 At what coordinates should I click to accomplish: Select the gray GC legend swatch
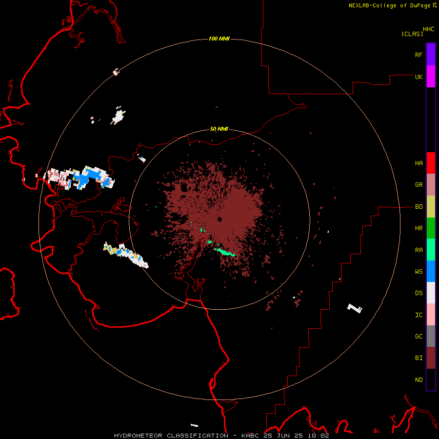[x=431, y=336]
